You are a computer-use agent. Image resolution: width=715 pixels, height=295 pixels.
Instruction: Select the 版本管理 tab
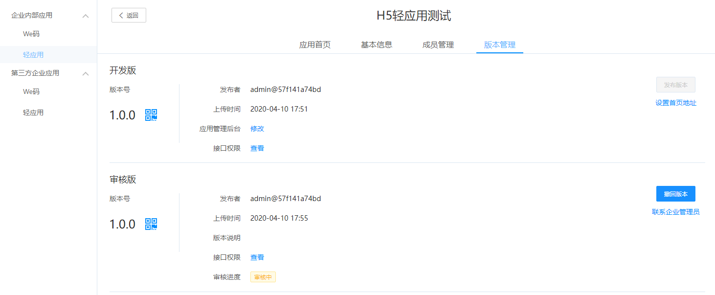pyautogui.click(x=500, y=45)
